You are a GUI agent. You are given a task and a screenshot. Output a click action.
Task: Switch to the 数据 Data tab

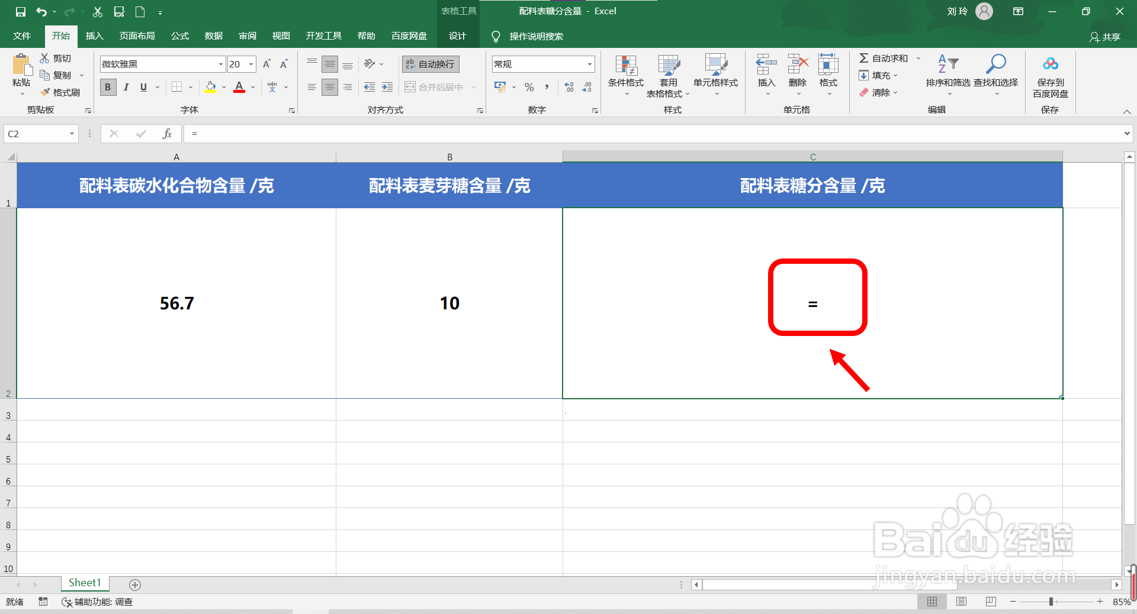pyautogui.click(x=214, y=36)
